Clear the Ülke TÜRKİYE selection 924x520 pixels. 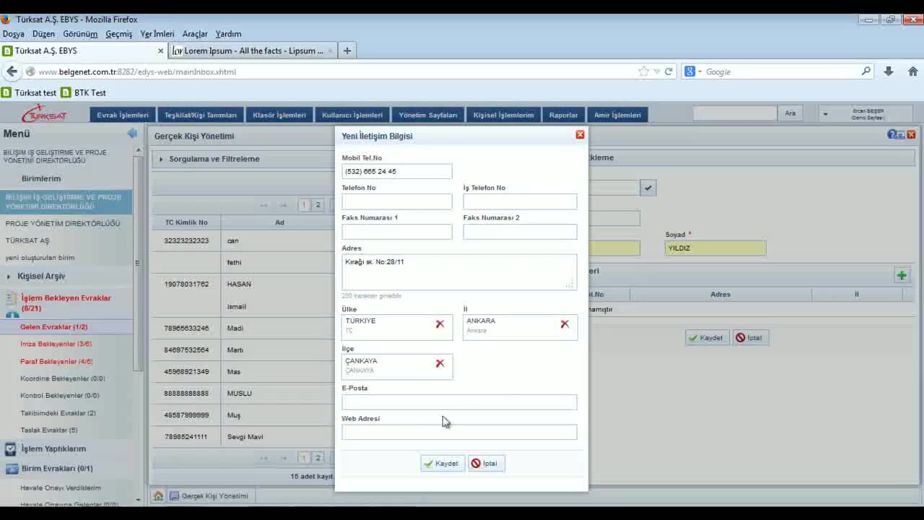coord(440,324)
